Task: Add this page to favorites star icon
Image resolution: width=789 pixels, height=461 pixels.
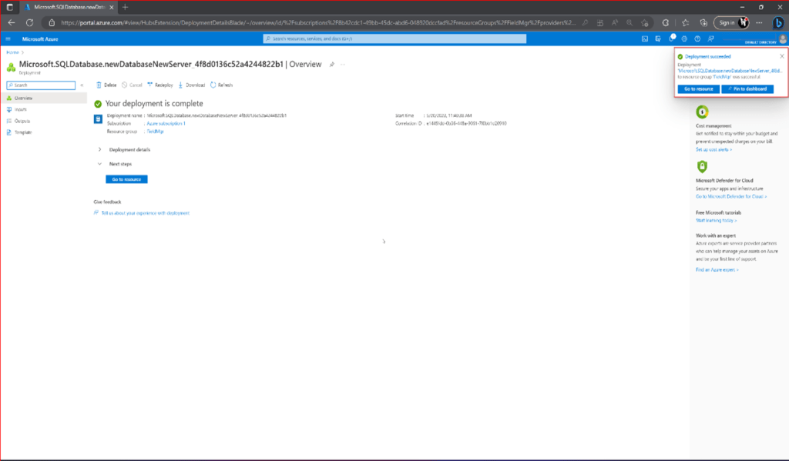Action: (x=645, y=22)
